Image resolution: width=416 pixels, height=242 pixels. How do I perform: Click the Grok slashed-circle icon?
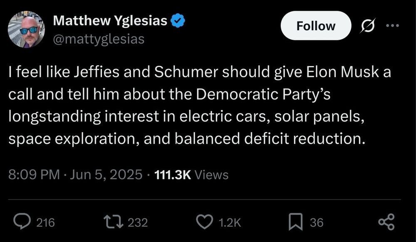pyautogui.click(x=366, y=26)
